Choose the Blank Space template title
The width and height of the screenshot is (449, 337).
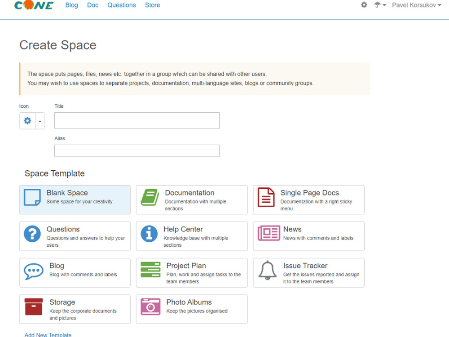(67, 193)
